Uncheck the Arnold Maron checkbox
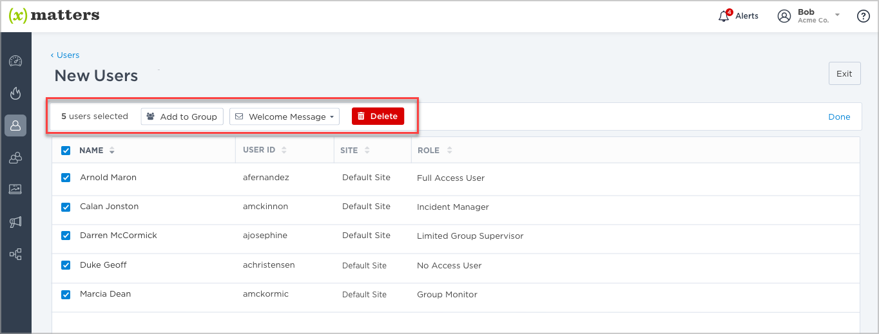879x334 pixels. (x=66, y=178)
